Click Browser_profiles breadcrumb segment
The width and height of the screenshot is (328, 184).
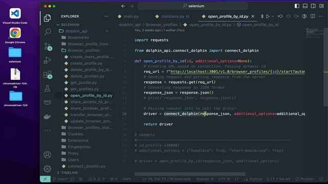tap(161, 25)
